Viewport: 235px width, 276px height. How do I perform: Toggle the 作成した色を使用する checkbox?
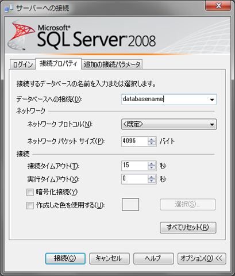[x=30, y=206]
